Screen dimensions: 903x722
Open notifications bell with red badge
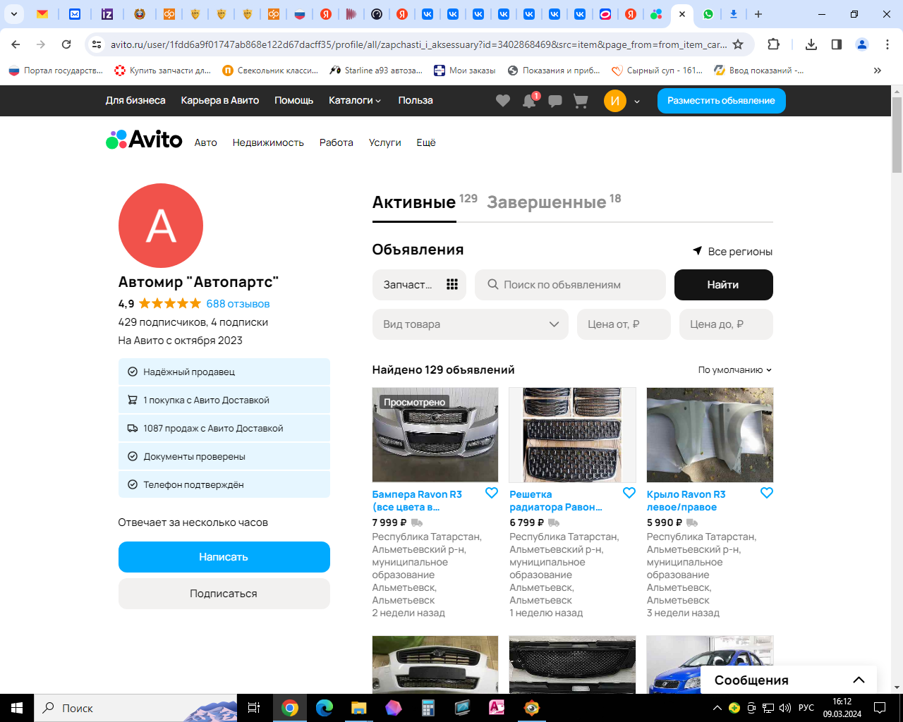pyautogui.click(x=530, y=101)
